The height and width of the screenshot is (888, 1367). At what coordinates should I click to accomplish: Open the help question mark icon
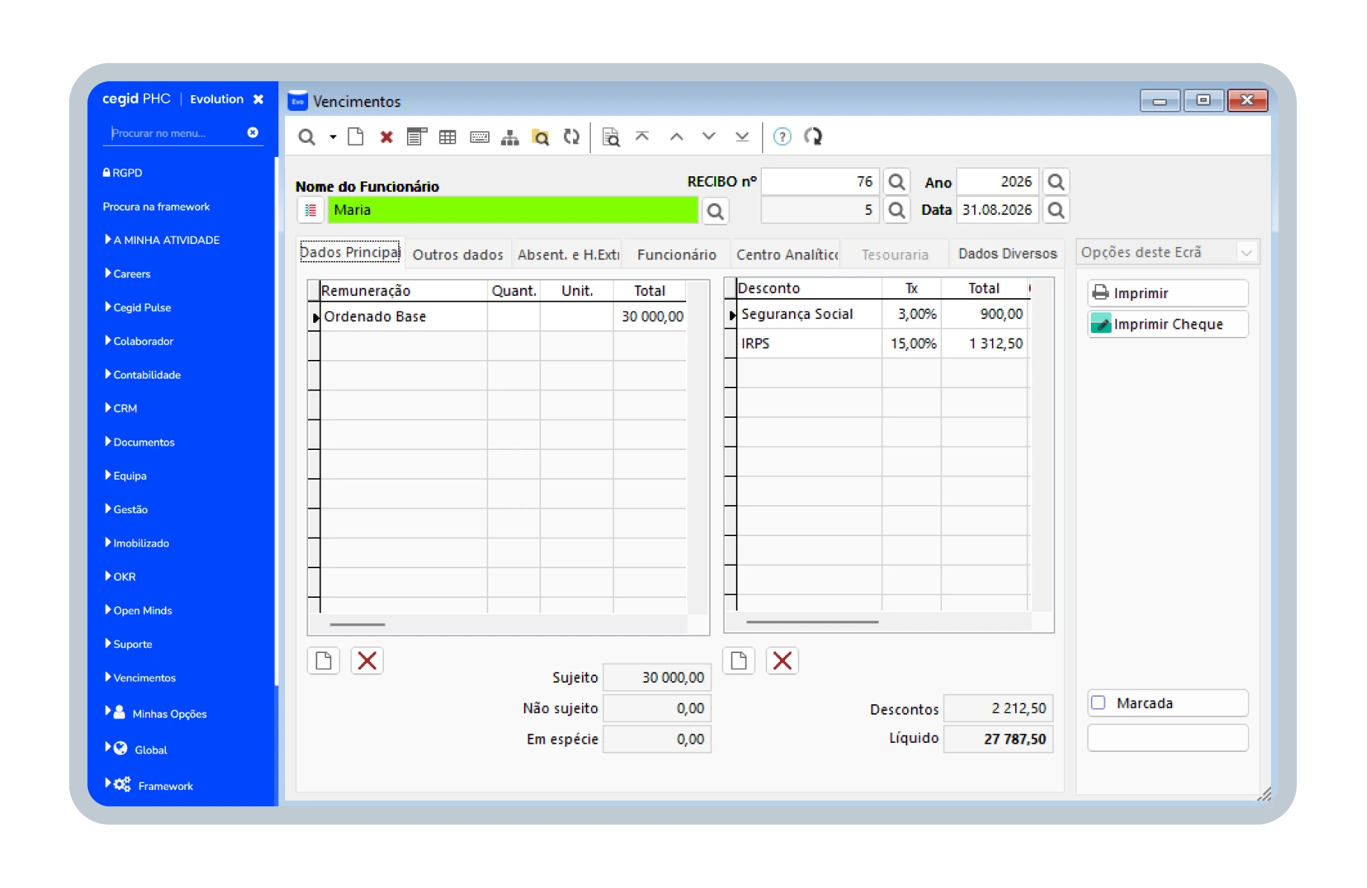[782, 137]
